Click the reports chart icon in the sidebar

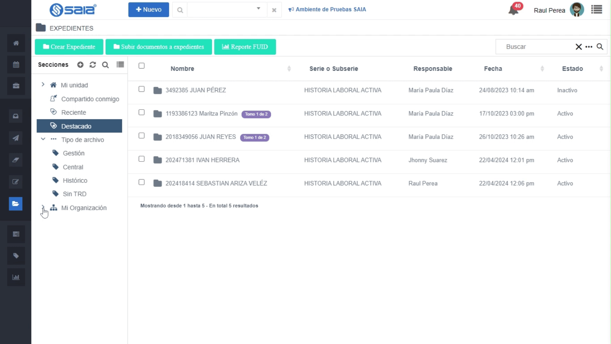[x=16, y=277]
